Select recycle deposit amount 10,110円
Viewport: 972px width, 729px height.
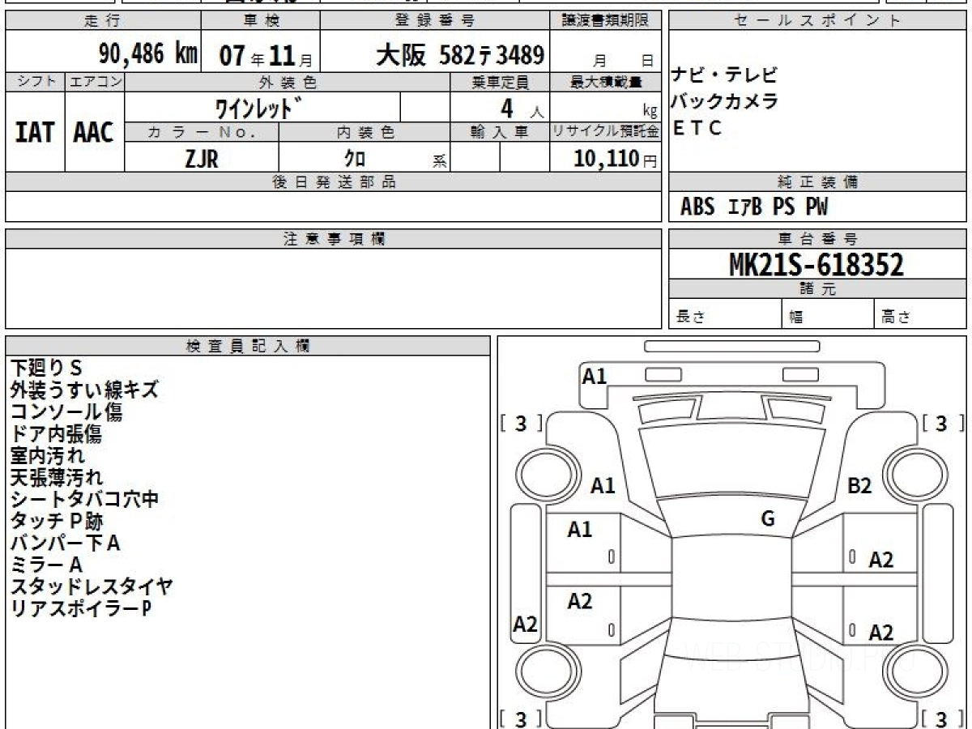tap(616, 158)
